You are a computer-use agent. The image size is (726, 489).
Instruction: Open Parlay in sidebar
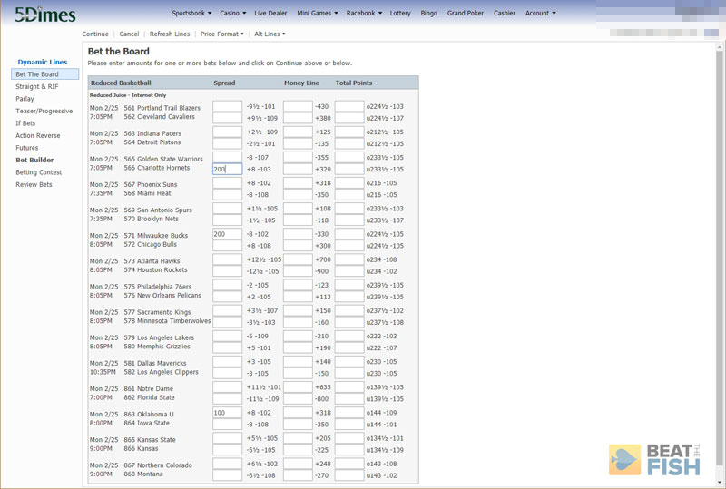tap(25, 99)
